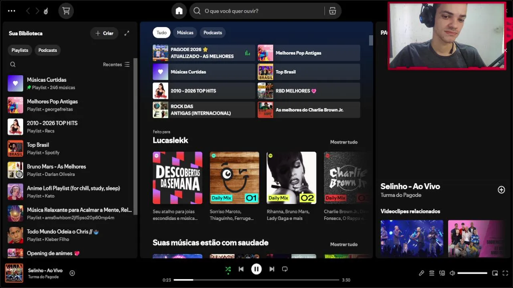Filter library by Podcasts

48,50
